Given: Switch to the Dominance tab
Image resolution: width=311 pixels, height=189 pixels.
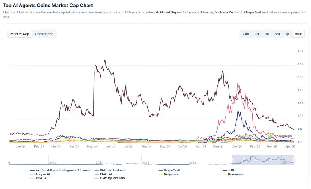Looking at the screenshot, I should [x=44, y=34].
